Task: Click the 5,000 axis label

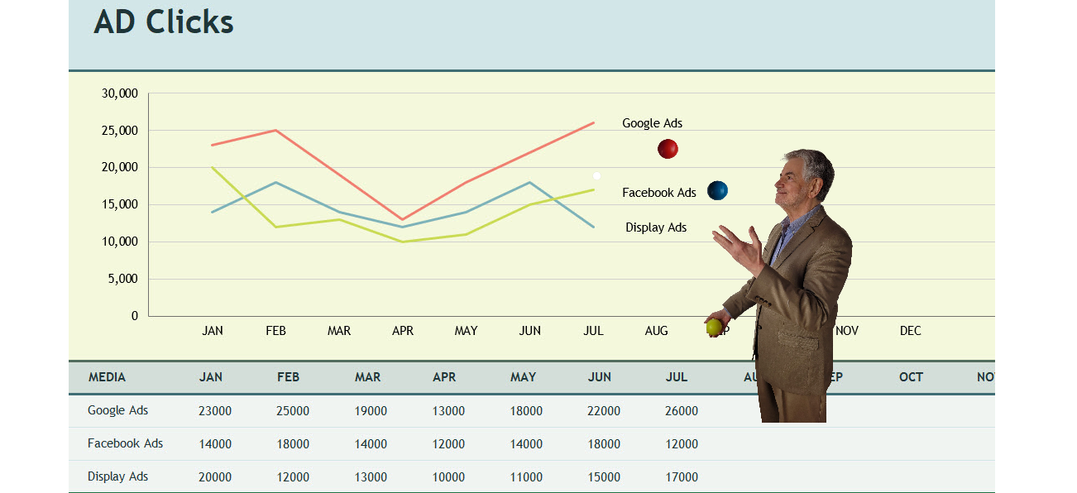Action: pos(123,279)
